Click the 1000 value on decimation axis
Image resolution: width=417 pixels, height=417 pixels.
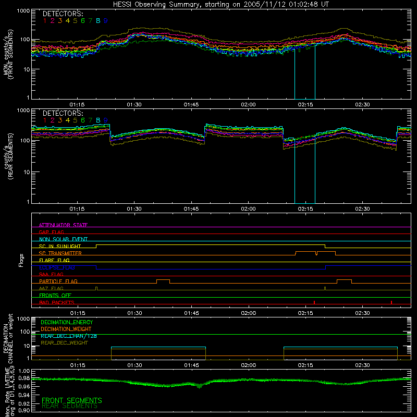pos(23,319)
